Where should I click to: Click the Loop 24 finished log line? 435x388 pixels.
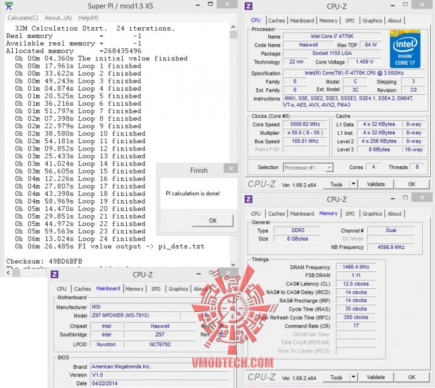pos(80,239)
